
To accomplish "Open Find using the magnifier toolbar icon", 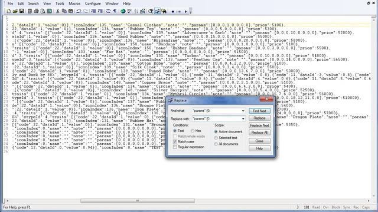I will 151,11.
